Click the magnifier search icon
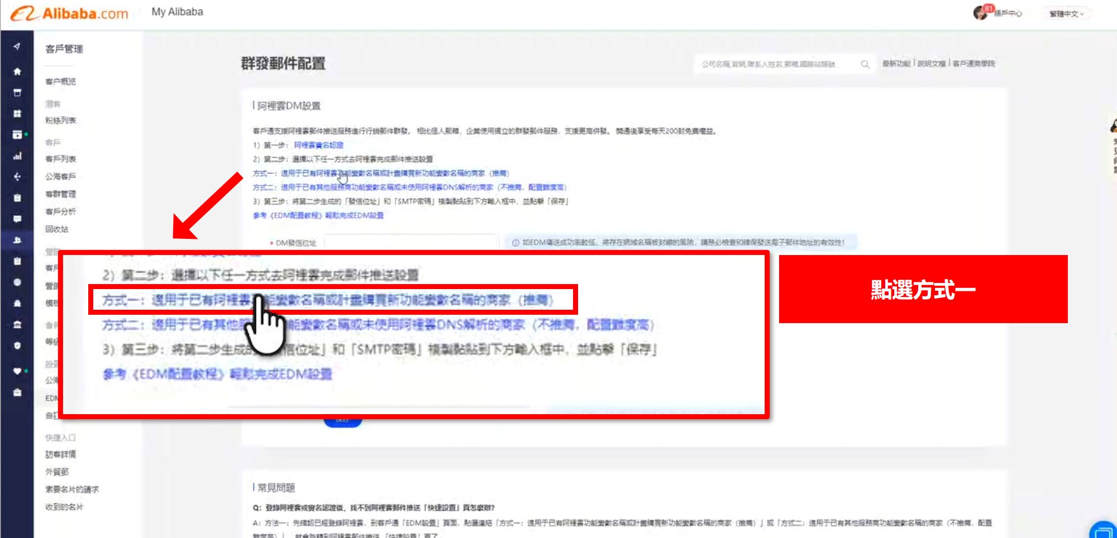The width and height of the screenshot is (1117, 538). (865, 64)
